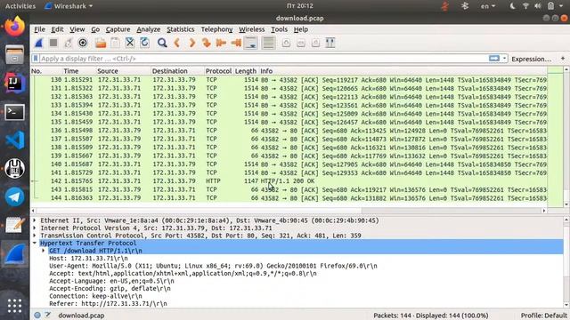
Task: Open the Analyze menu
Action: click(x=149, y=29)
